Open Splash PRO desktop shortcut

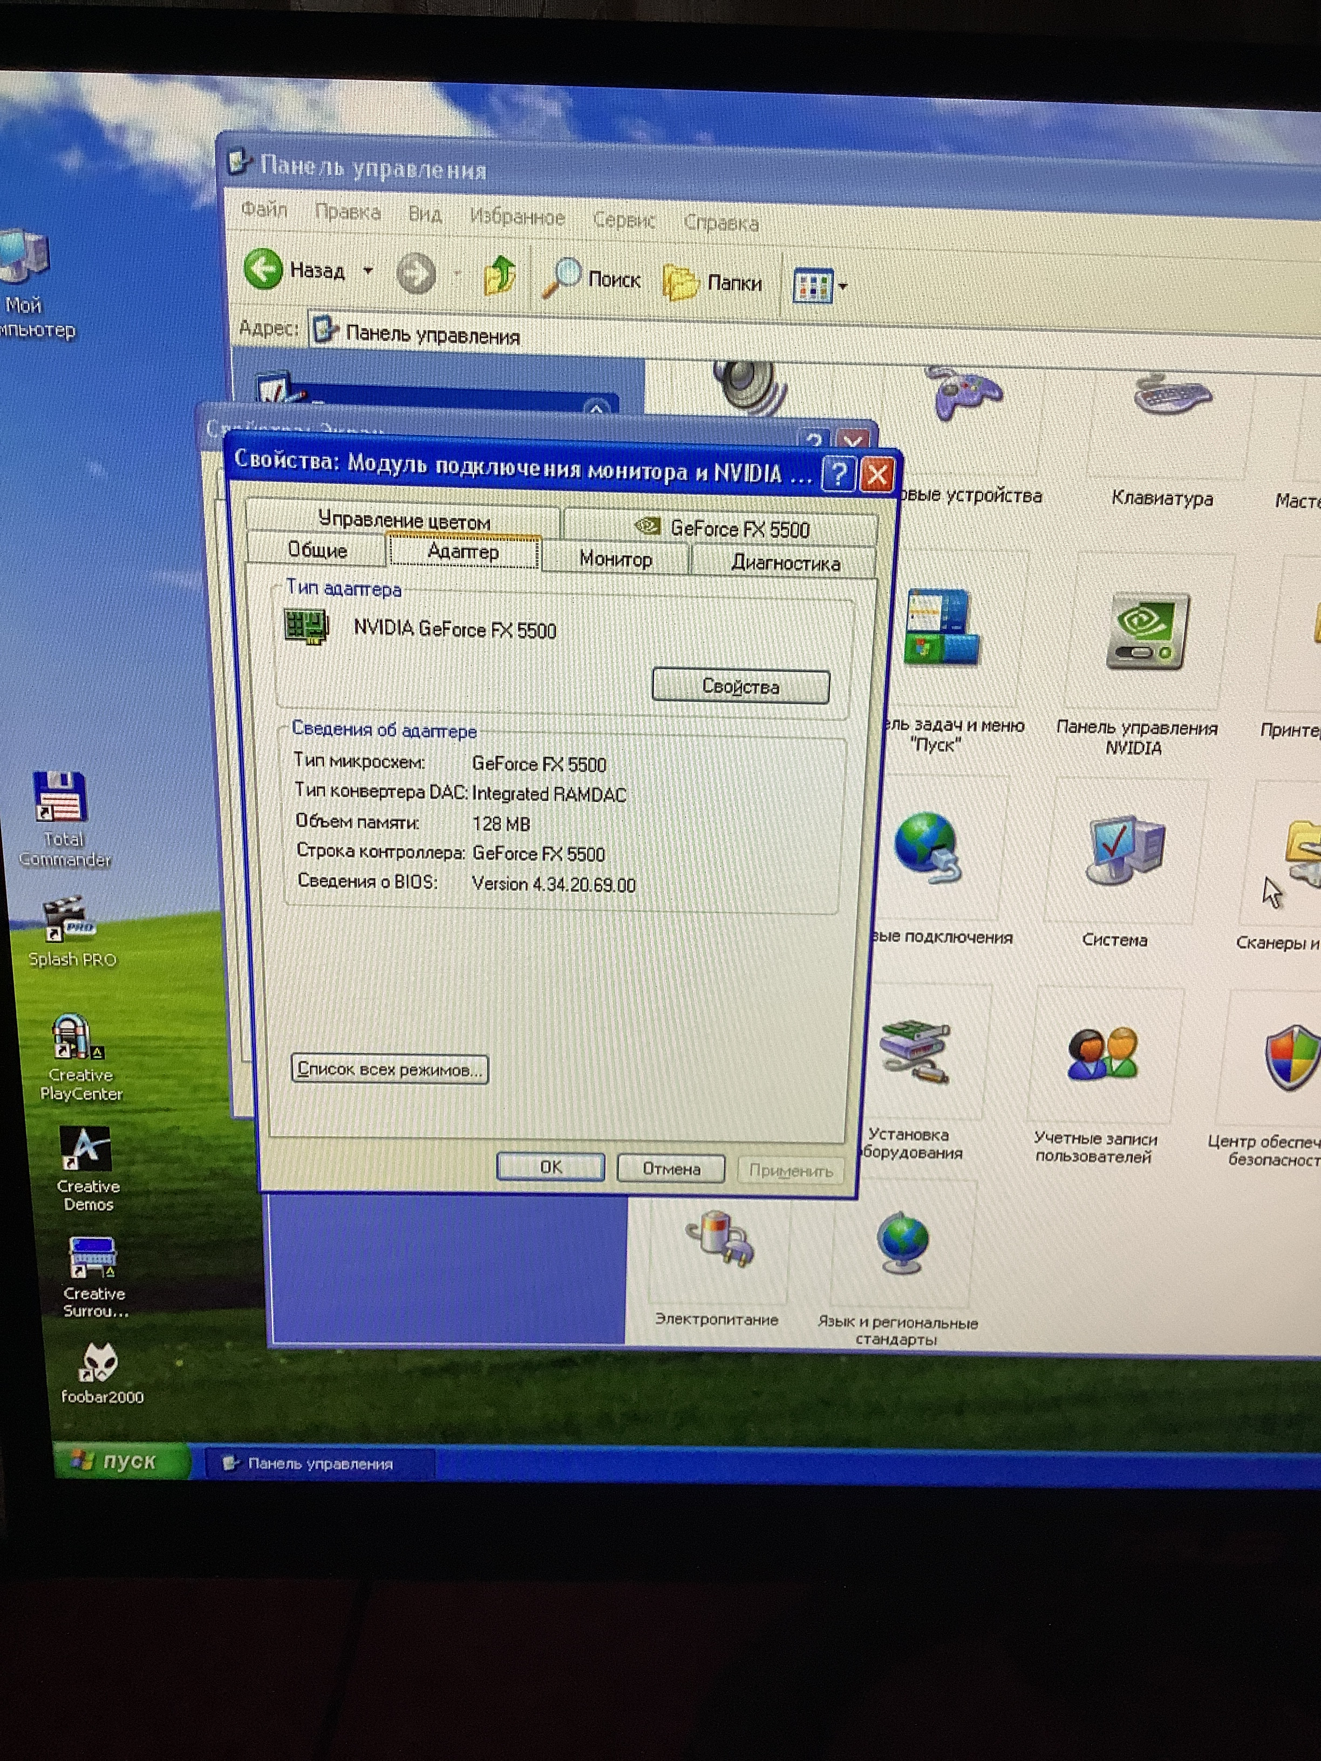71,931
